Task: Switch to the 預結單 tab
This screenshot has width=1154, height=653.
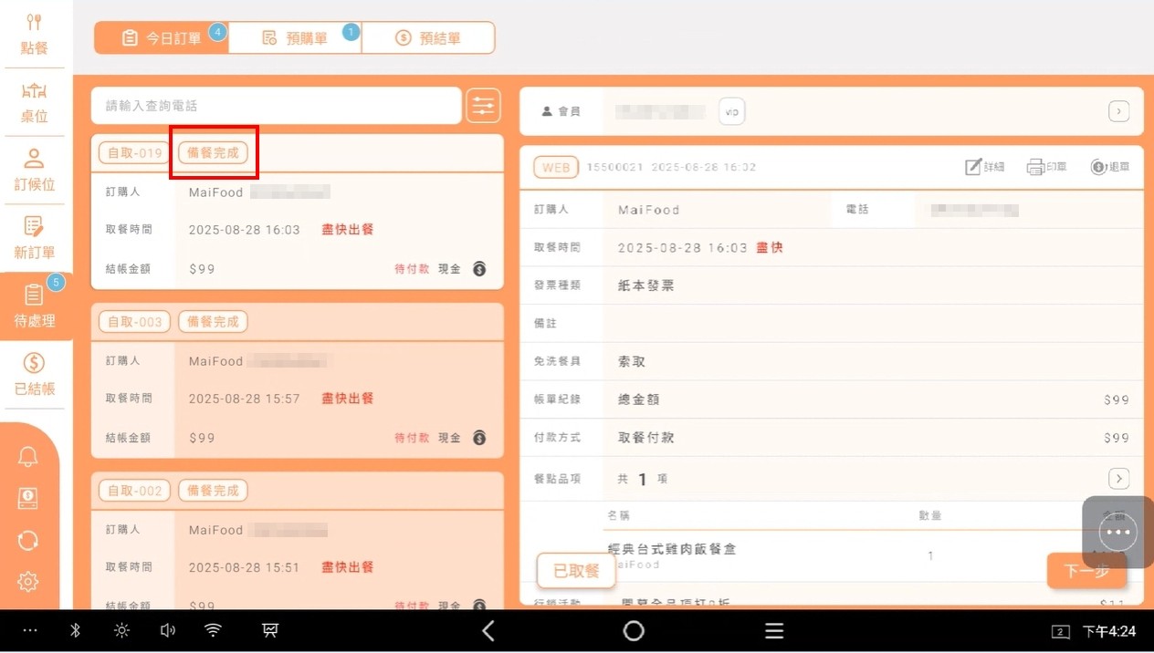Action: click(x=428, y=38)
